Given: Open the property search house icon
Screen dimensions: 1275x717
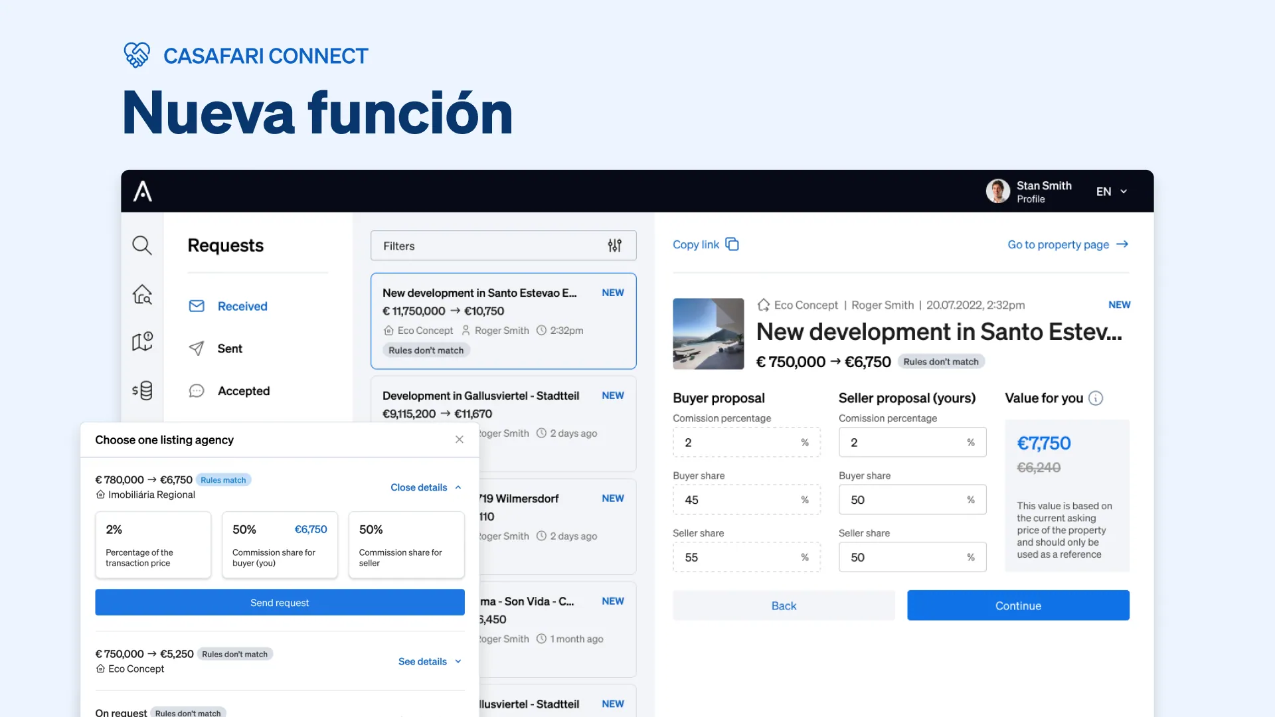Looking at the screenshot, I should [142, 294].
